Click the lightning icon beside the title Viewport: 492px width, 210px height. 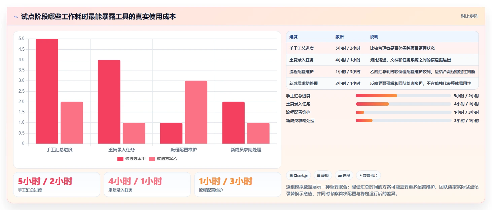(16, 16)
